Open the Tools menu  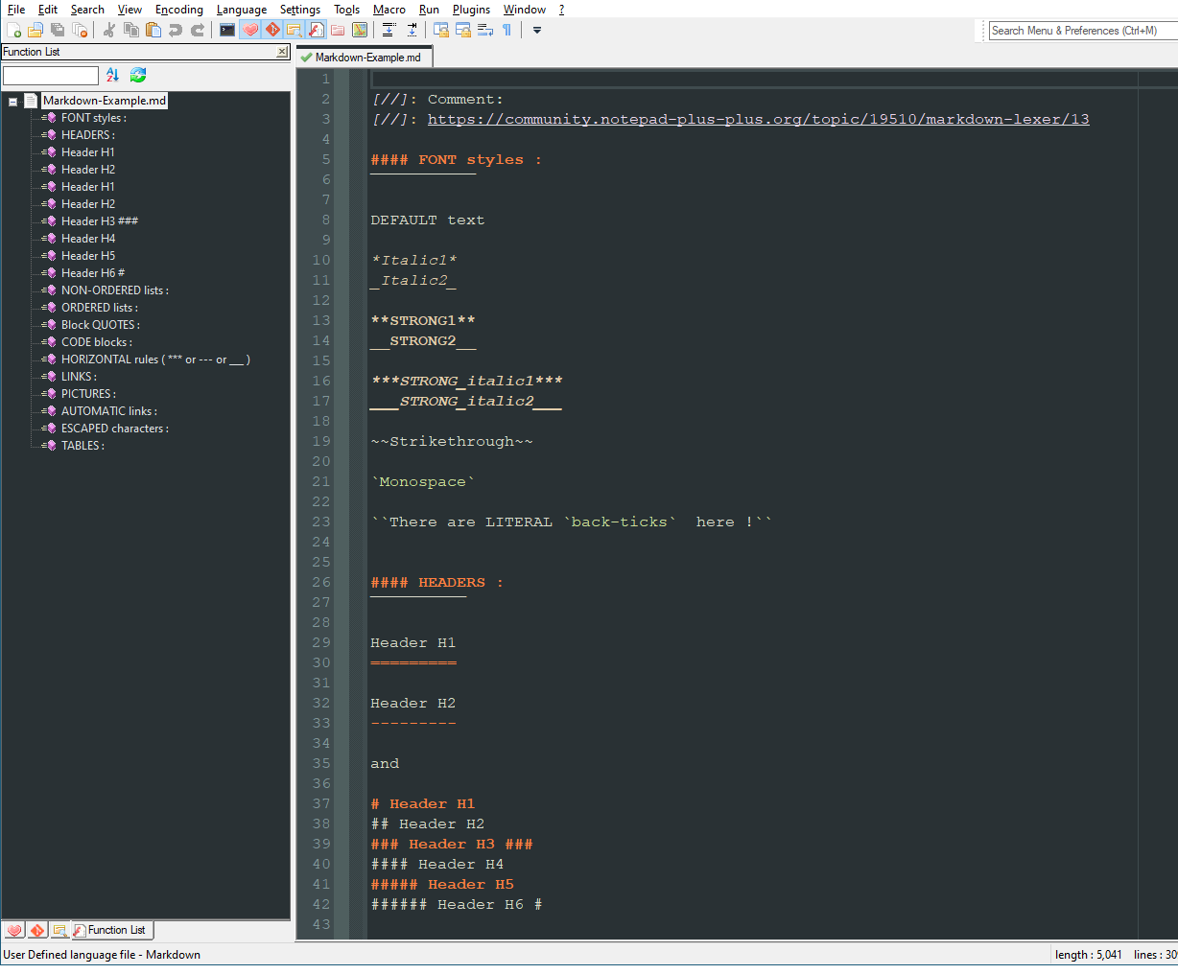(x=346, y=10)
